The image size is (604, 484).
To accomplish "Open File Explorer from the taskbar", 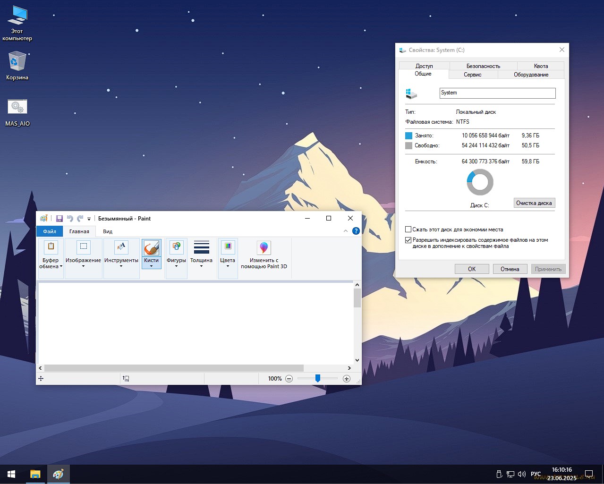I will pos(35,474).
